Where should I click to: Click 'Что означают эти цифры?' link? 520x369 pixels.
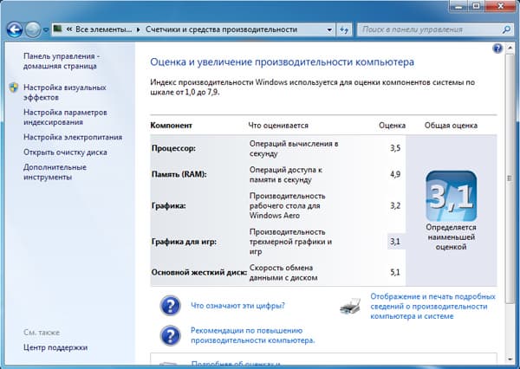click(237, 306)
